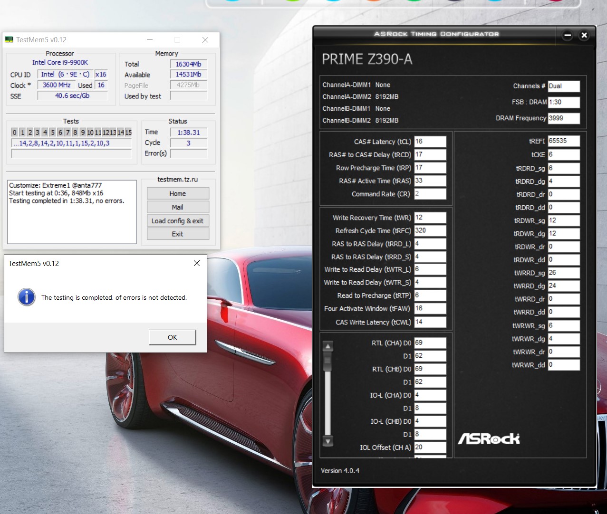Screen dimensions: 607x514
Task: Click the Version 4.0.4 text
Action: [340, 471]
